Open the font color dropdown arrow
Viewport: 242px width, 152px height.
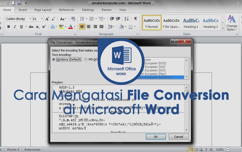75,27
